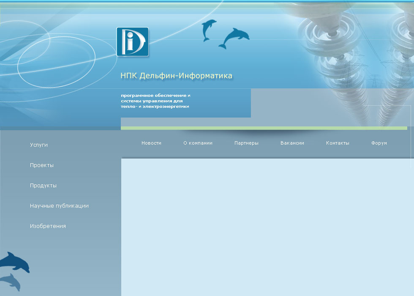Image resolution: width=414 pixels, height=296 pixels.
Task: Click the empty light-blue content area
Action: (267, 227)
